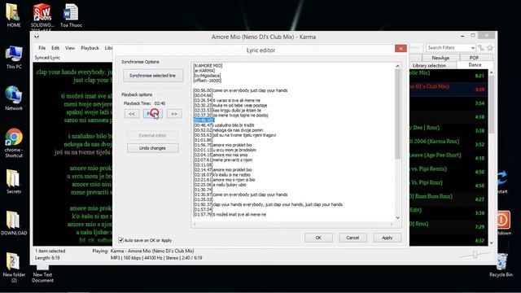Screen dimensions: 521x293
Task: Click the lyric editor vertical scrollbar thumb
Action: [397, 114]
